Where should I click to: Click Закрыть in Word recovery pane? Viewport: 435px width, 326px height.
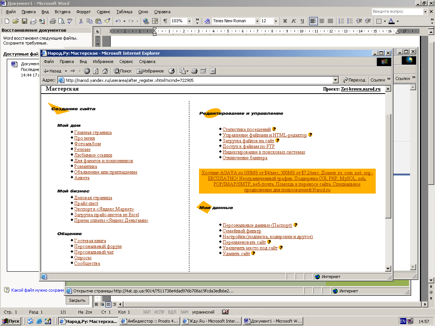tap(77, 300)
